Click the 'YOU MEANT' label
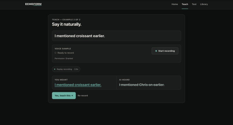 click(61, 80)
